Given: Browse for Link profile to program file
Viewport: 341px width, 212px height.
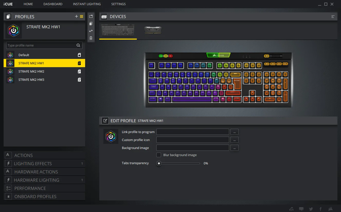Looking at the screenshot, I should 235,132.
